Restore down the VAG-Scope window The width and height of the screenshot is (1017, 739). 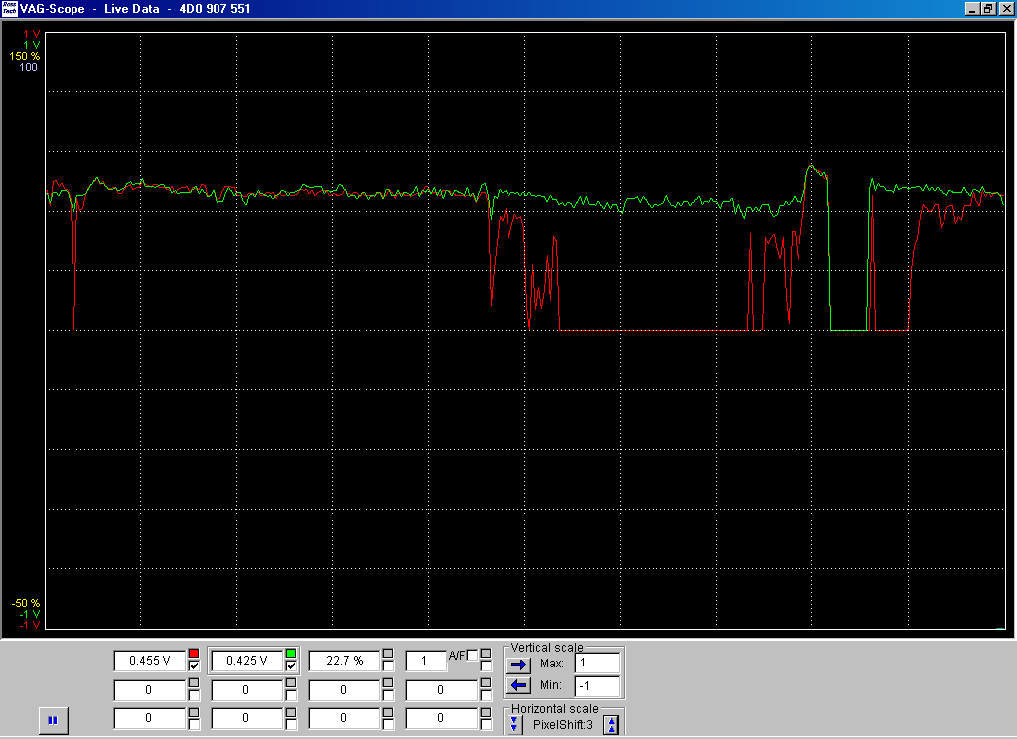point(988,8)
